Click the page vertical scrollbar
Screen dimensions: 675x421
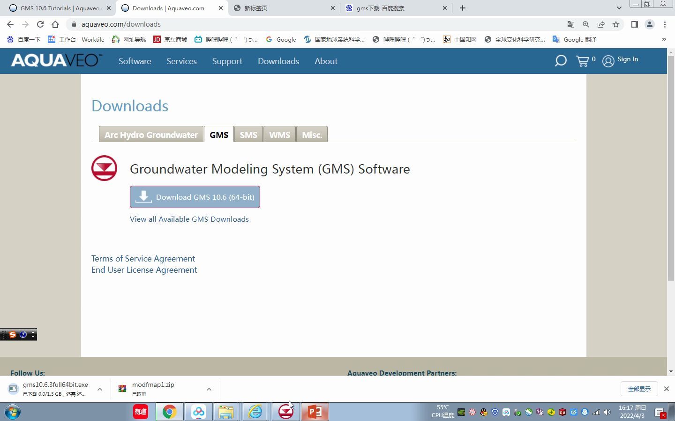click(671, 168)
